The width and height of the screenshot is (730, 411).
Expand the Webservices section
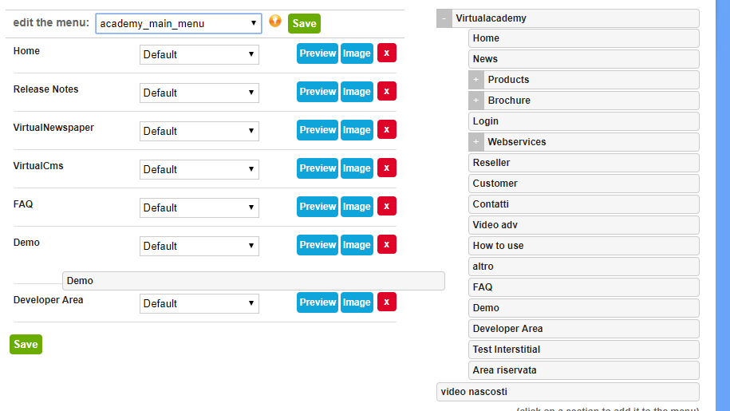[476, 142]
